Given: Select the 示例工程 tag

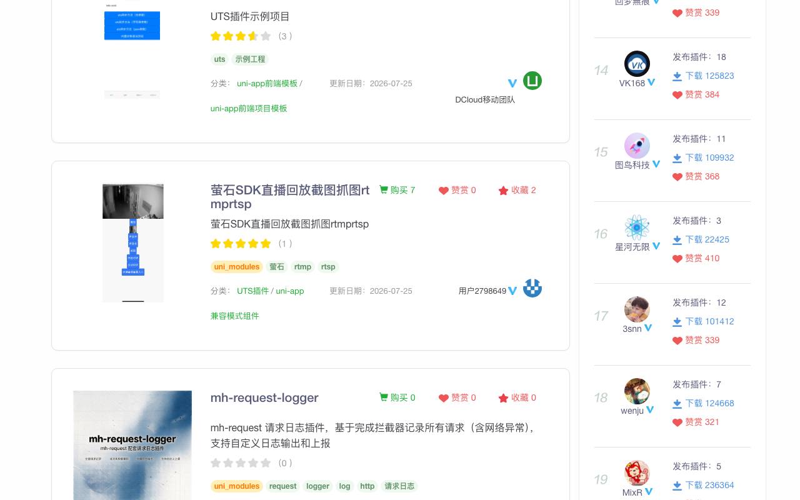Looking at the screenshot, I should tap(250, 59).
